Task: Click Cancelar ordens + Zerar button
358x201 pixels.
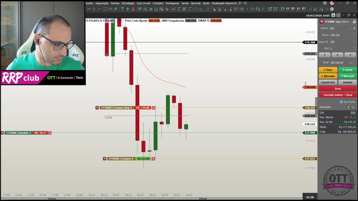Action: point(338,95)
